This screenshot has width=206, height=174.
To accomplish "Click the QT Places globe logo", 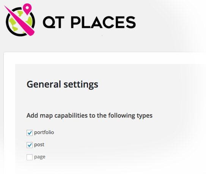I will point(20,20).
